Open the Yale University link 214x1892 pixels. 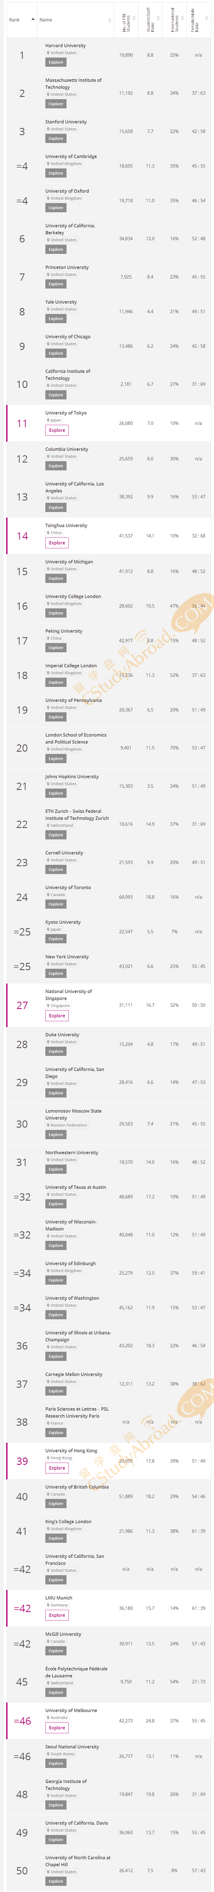(62, 302)
